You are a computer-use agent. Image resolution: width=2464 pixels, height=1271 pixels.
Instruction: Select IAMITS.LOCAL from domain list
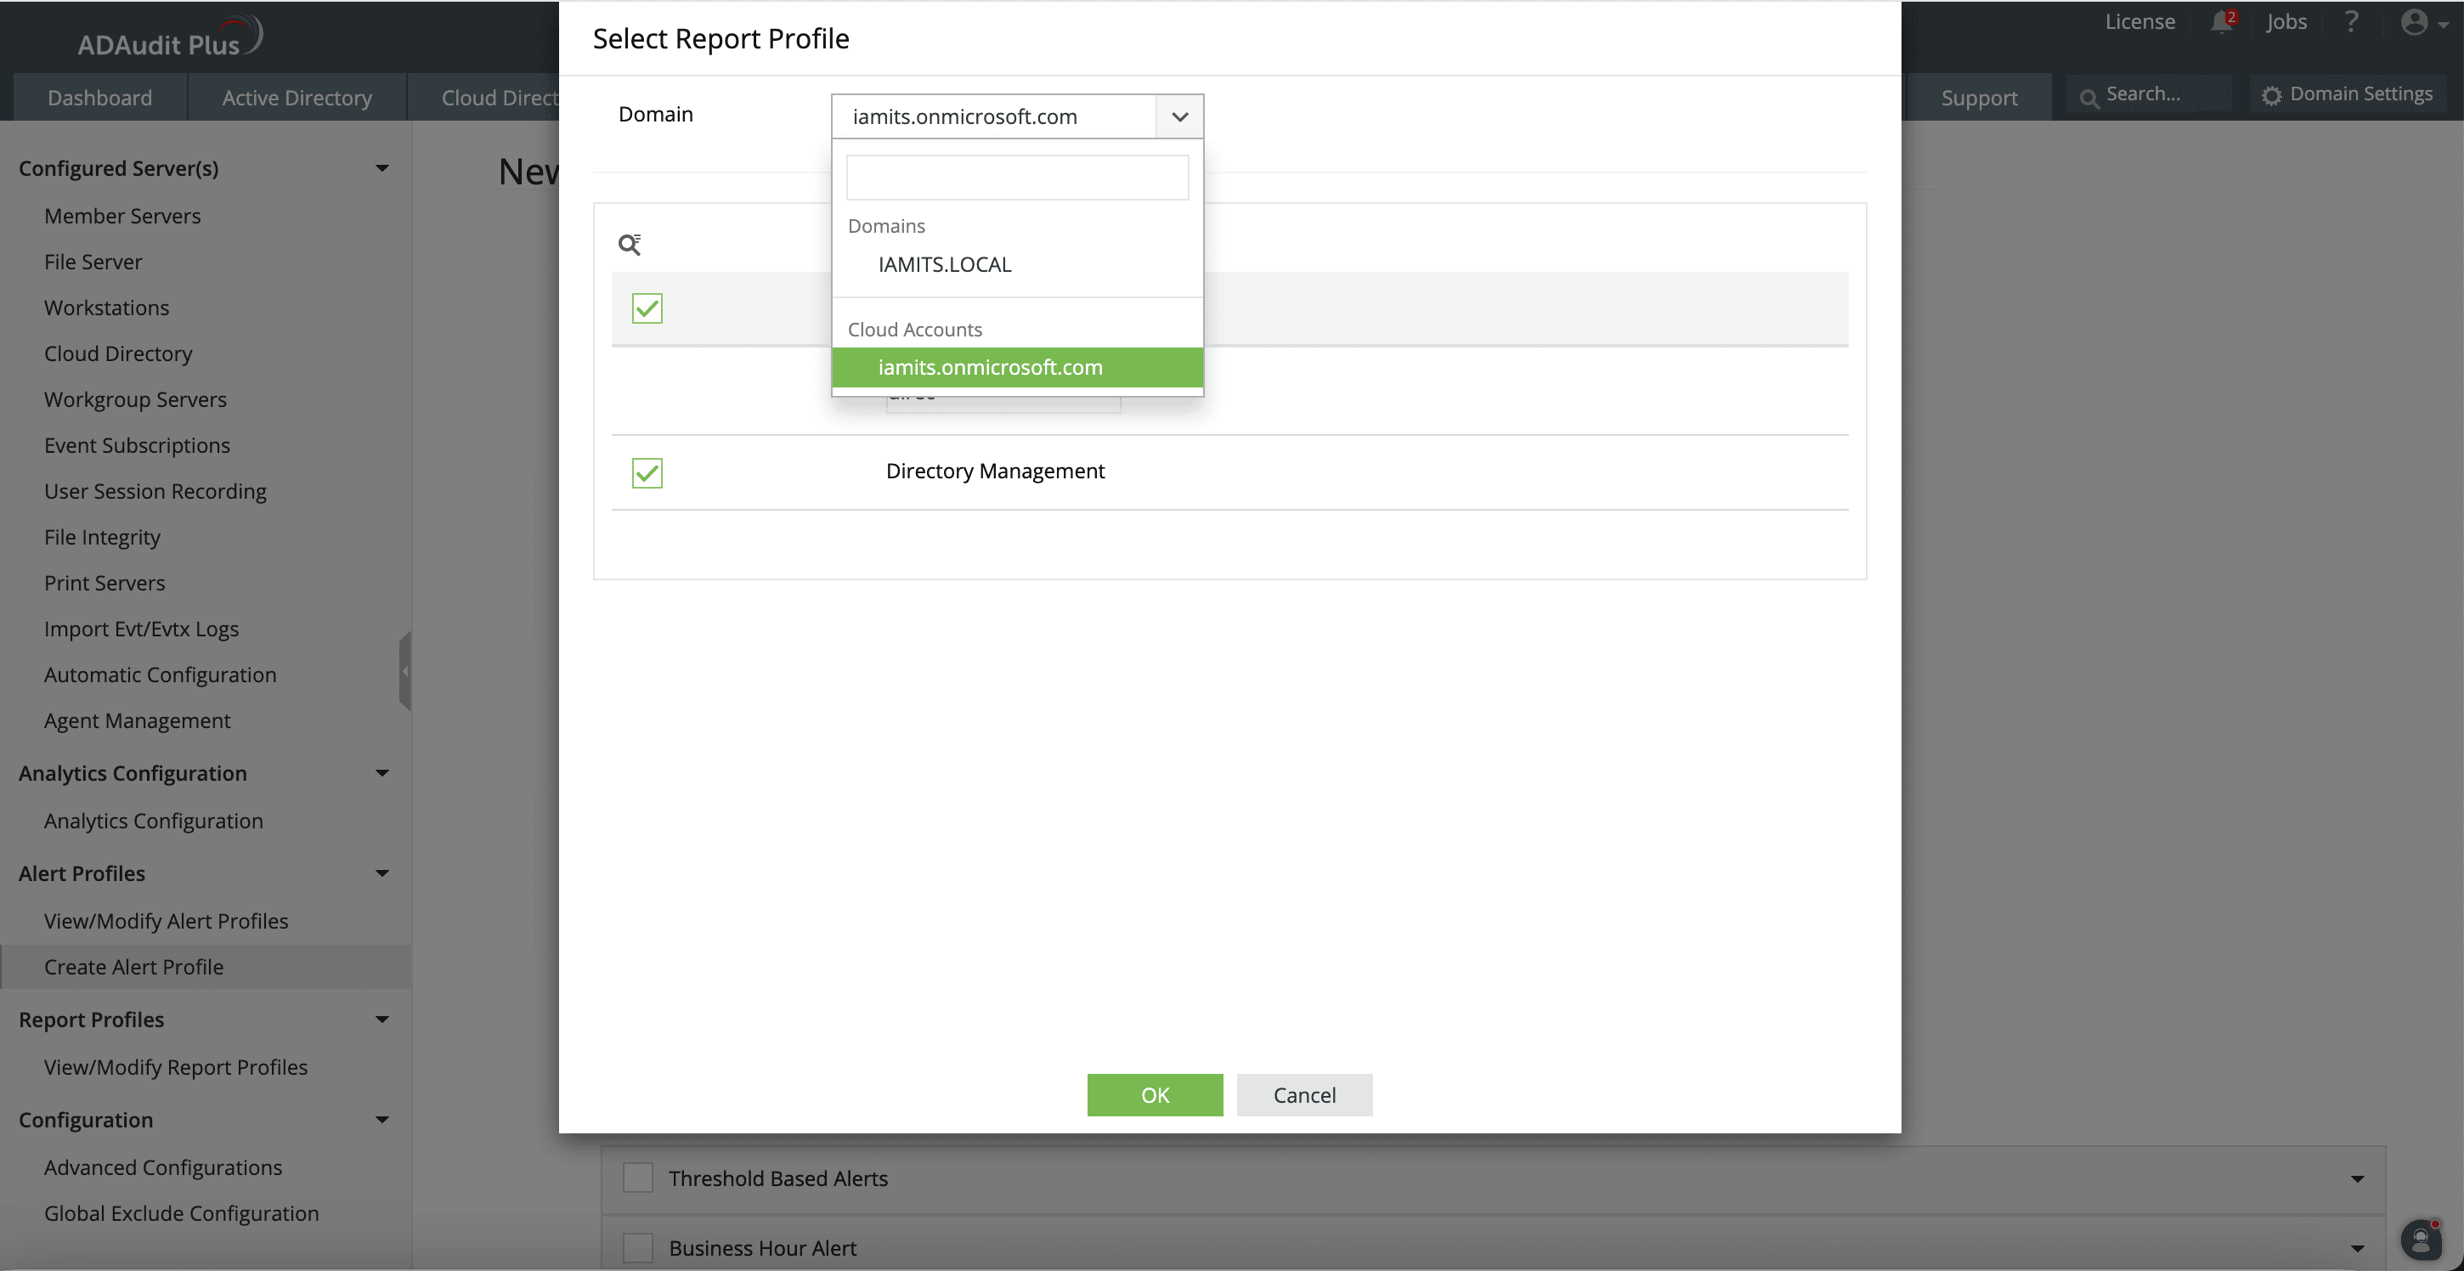pyautogui.click(x=944, y=265)
